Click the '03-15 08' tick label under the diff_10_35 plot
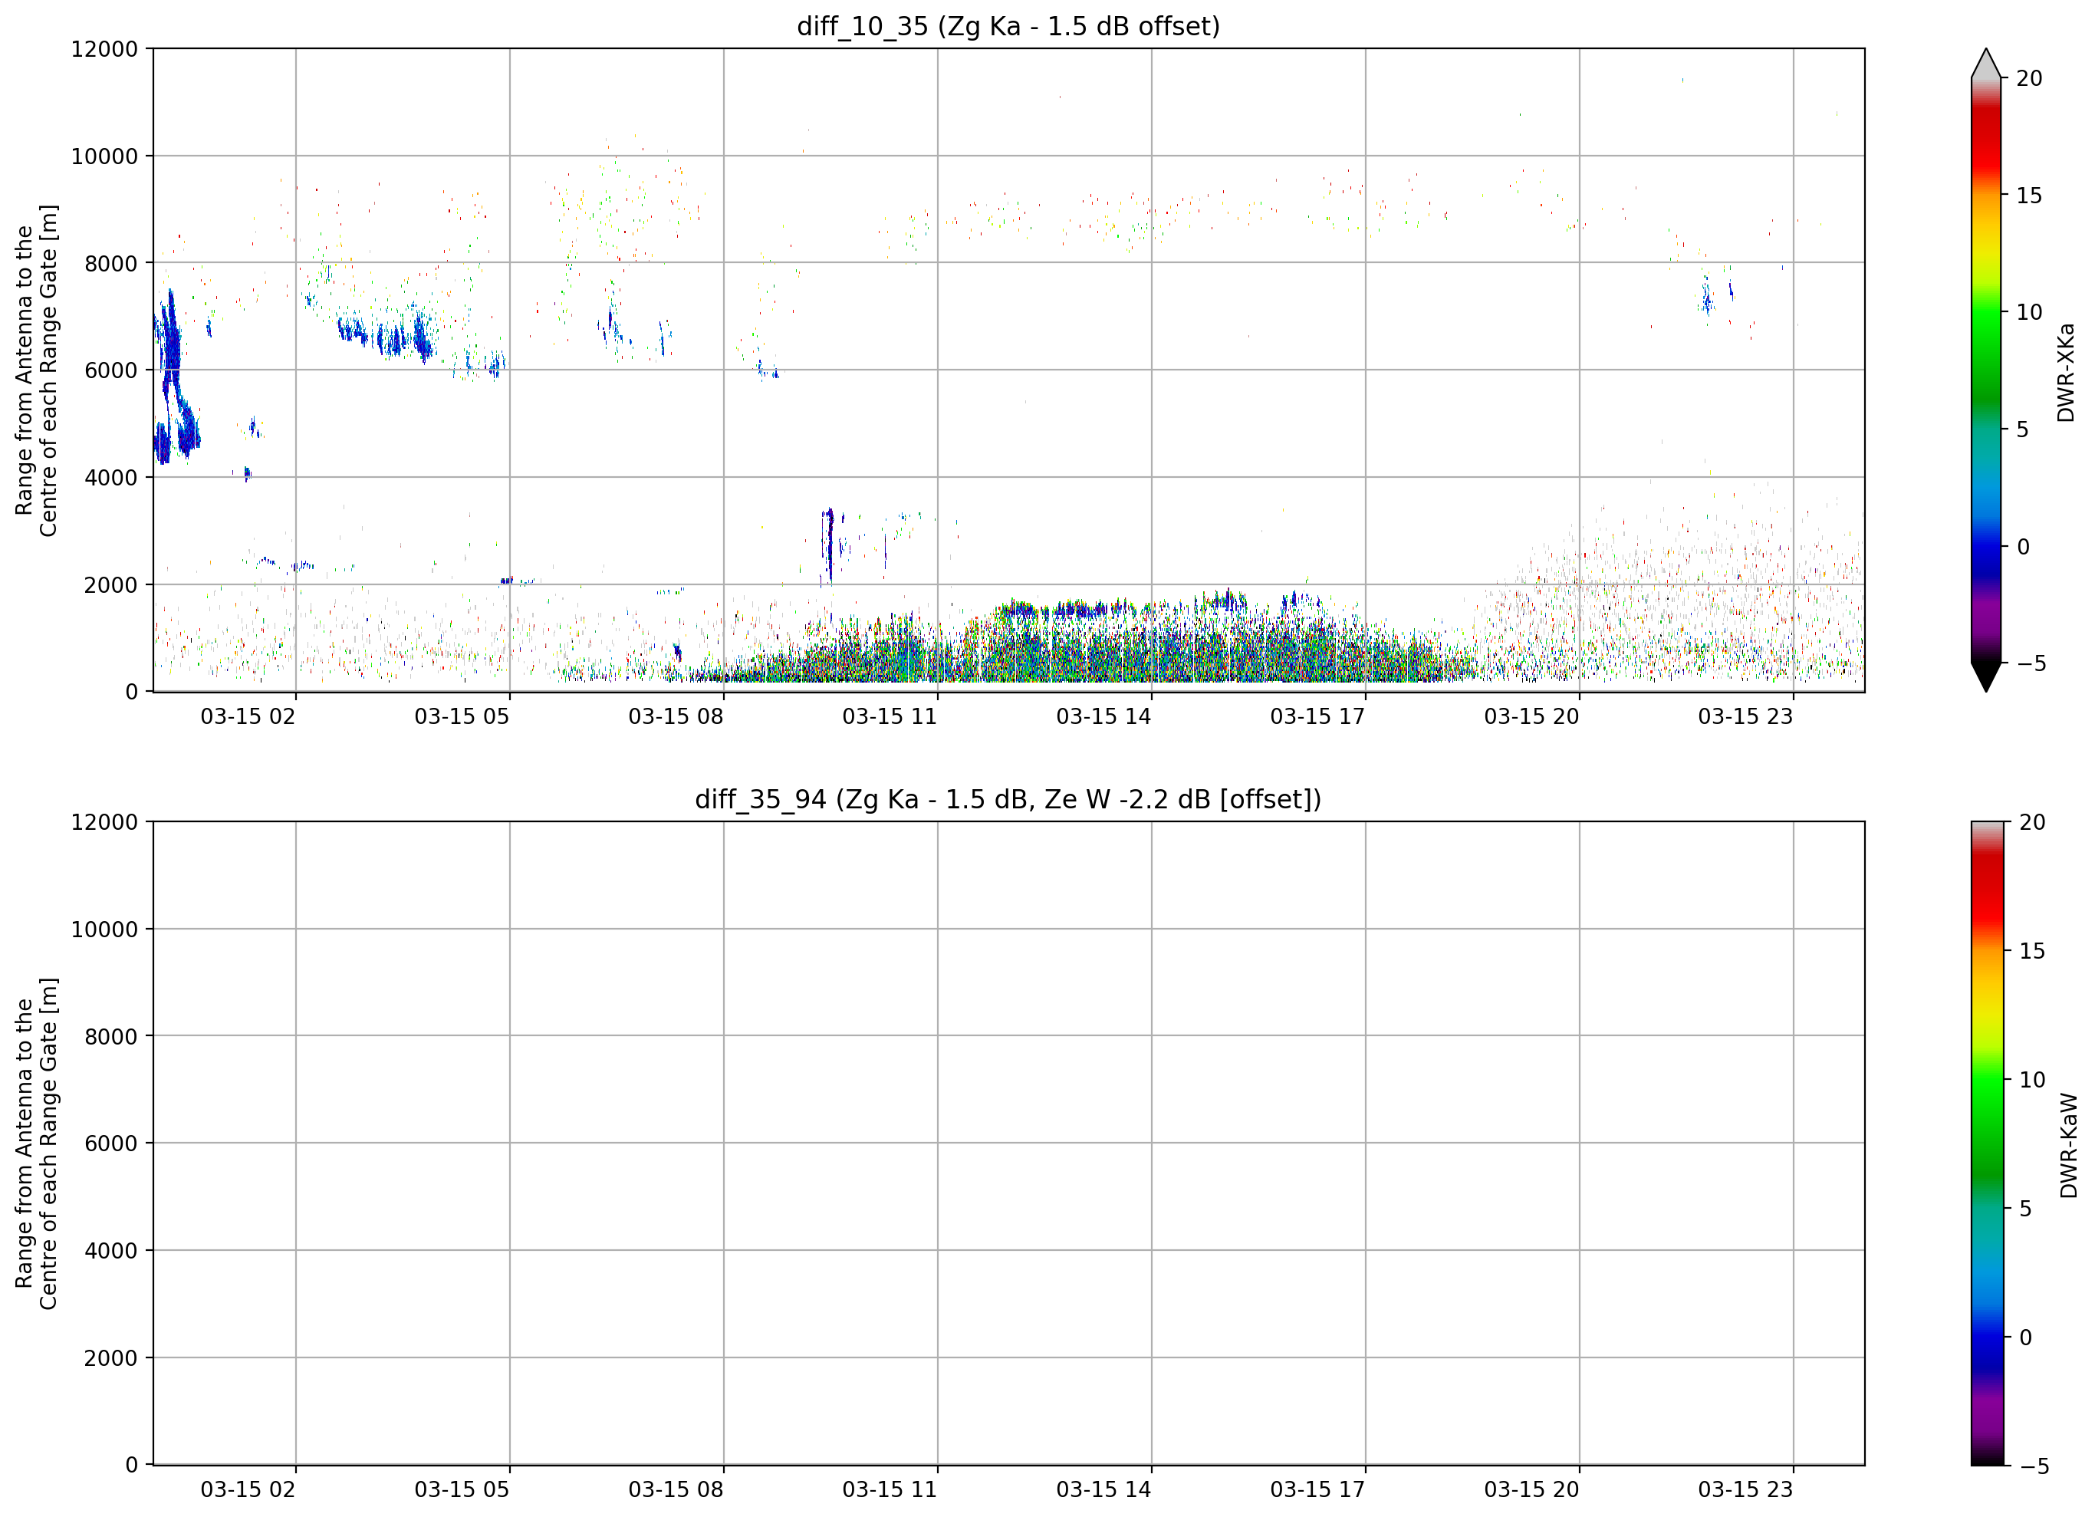 pos(676,716)
